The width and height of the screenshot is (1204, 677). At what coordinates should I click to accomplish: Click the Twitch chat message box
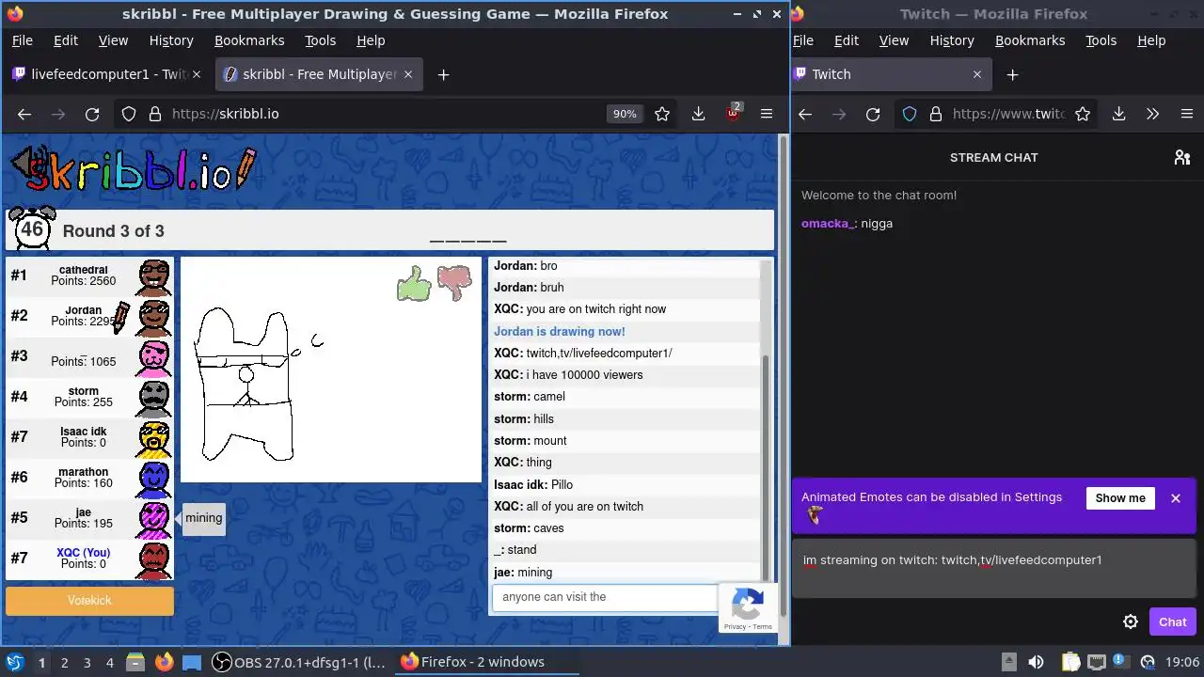[x=994, y=570]
